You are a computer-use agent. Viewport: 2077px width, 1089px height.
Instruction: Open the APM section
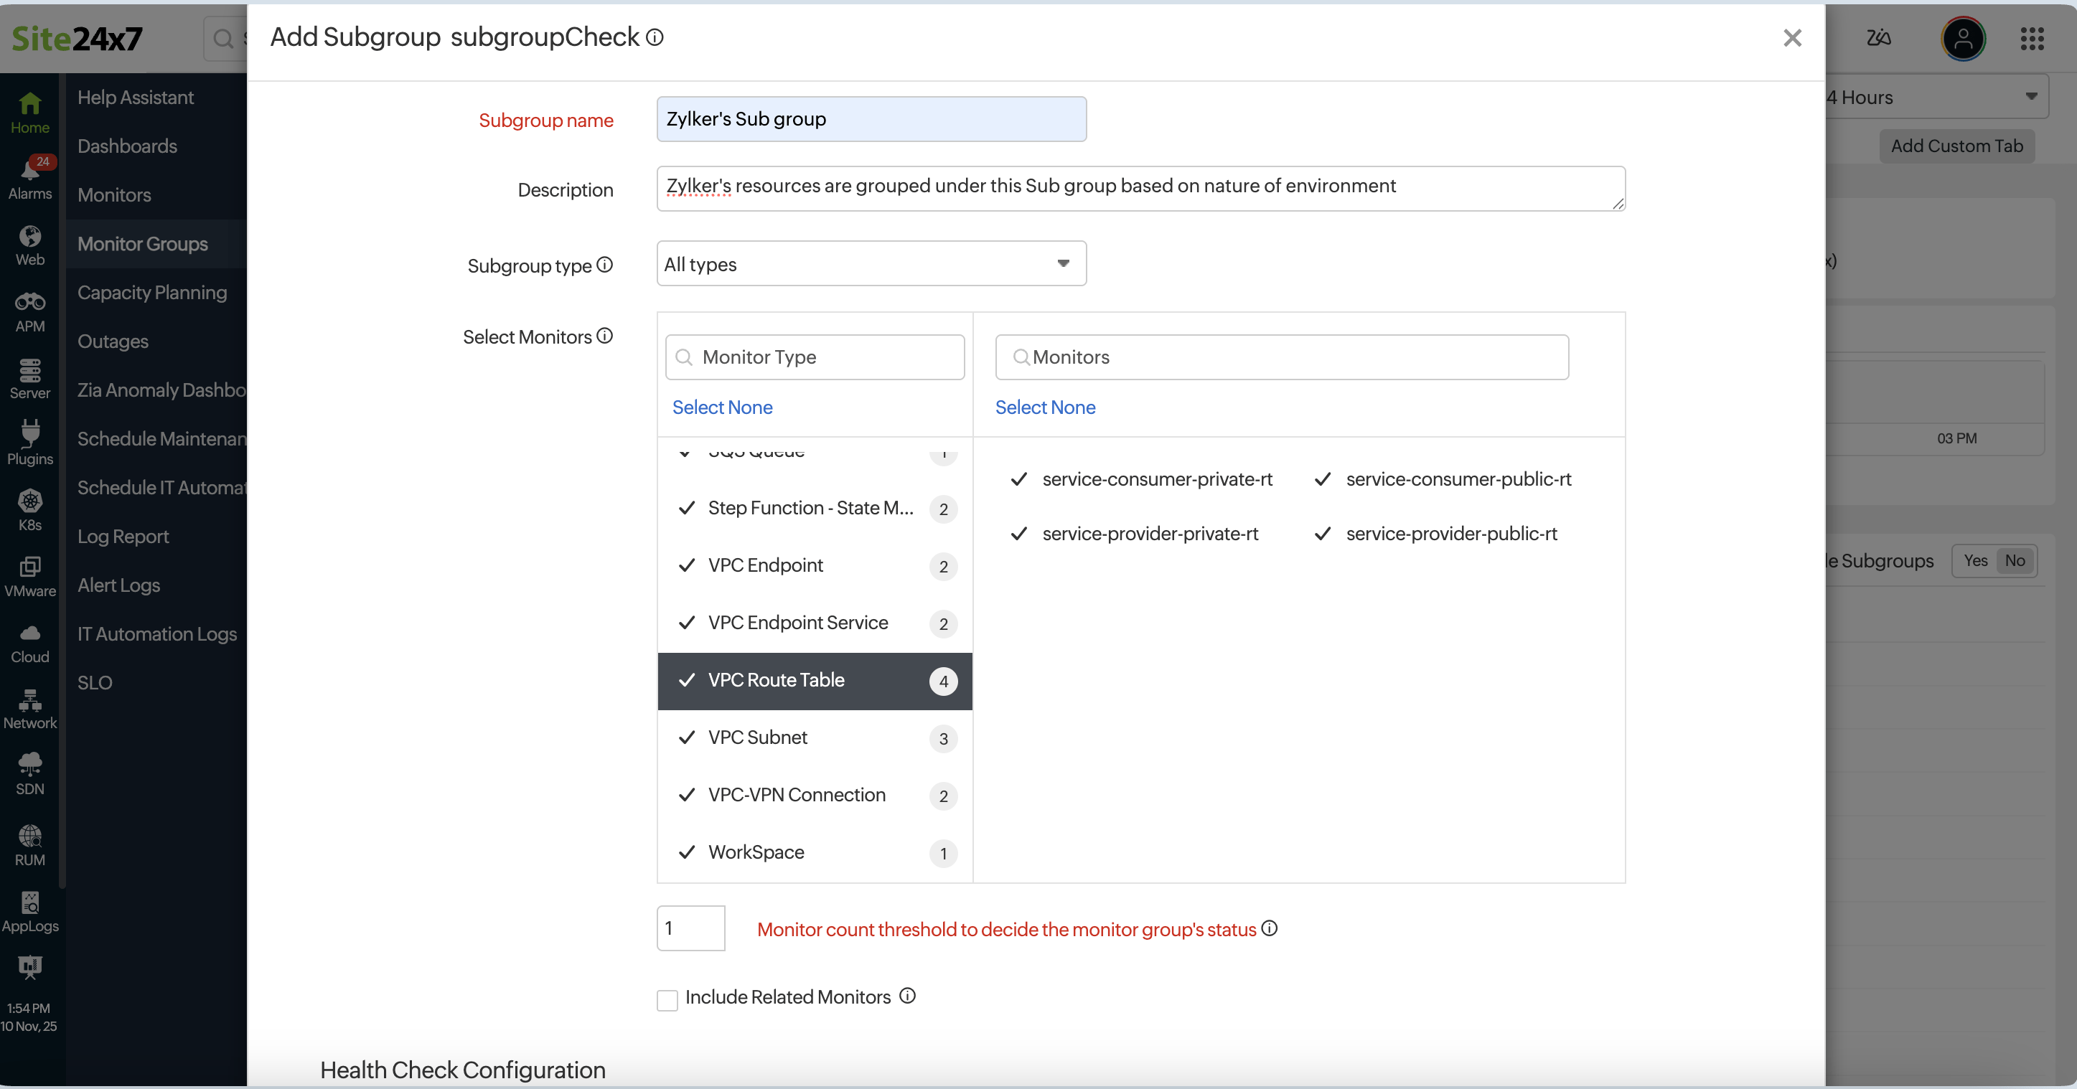pyautogui.click(x=30, y=311)
